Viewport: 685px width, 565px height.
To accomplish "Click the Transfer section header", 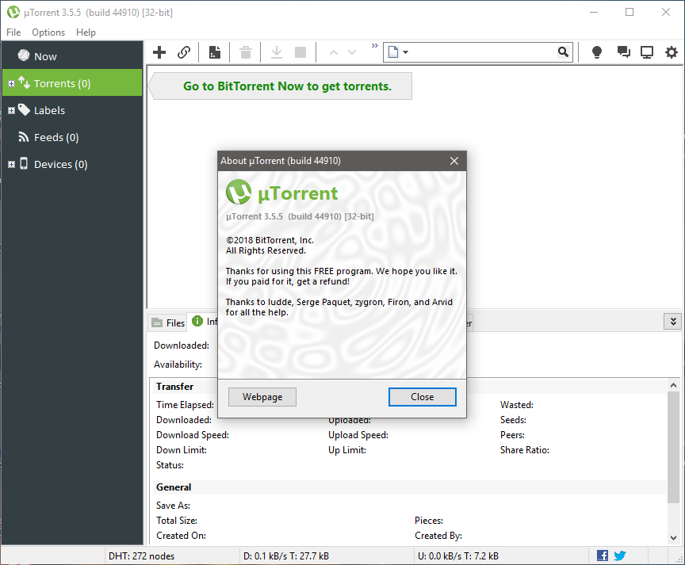I will point(174,387).
